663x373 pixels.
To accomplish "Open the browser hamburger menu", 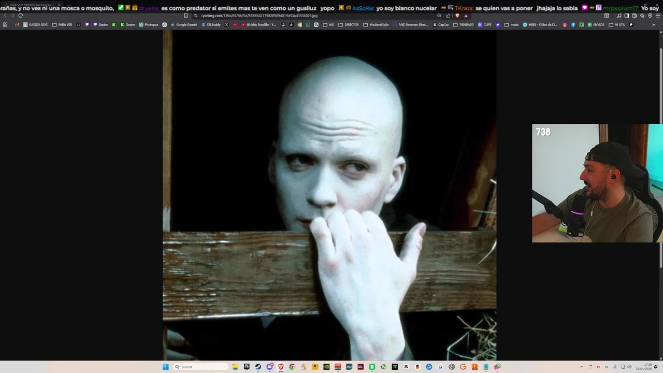I will click(x=657, y=16).
